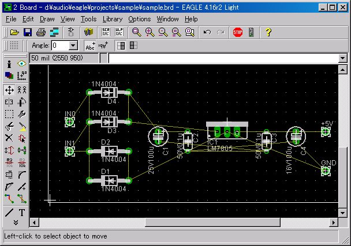Image resolution: width=351 pixels, height=246 pixels.
Task: Open the Edit menu
Action: tap(28, 19)
